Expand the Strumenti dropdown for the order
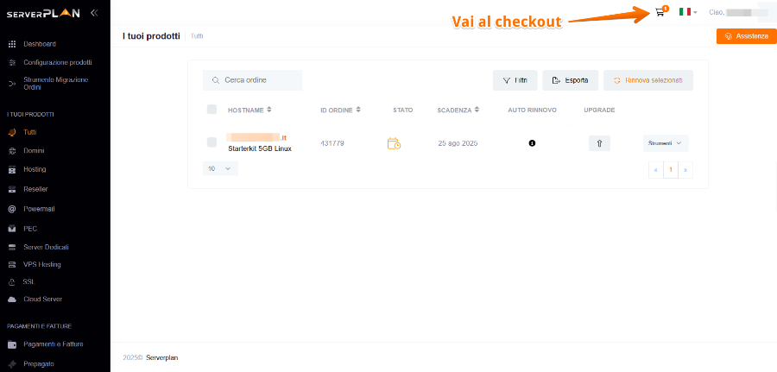Image resolution: width=777 pixels, height=372 pixels. pos(665,143)
